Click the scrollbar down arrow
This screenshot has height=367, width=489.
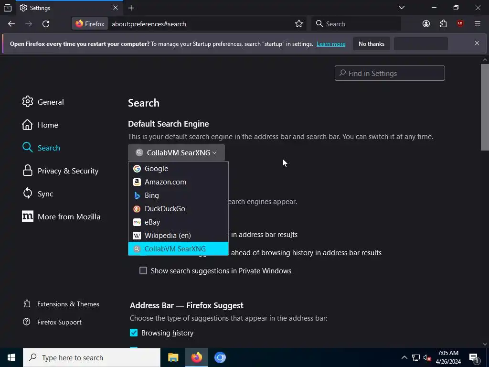point(485,344)
